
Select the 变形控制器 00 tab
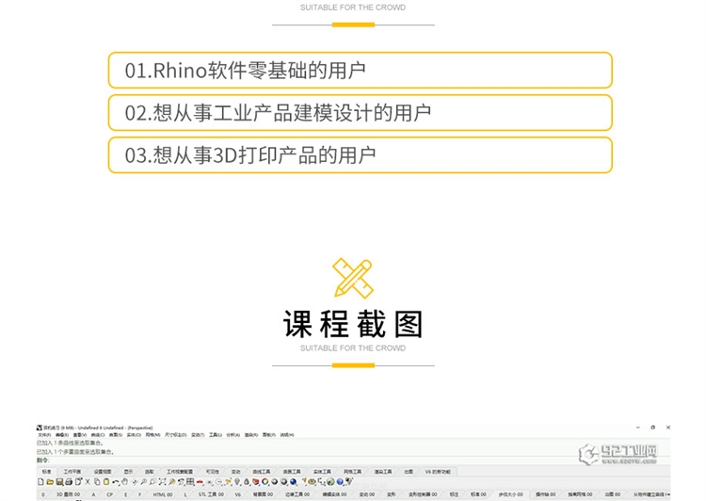coord(423,494)
